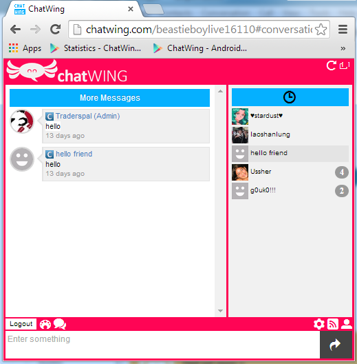Open the ChatWing - Android... bookmark
Screen dimensions: 357x364
200,48
